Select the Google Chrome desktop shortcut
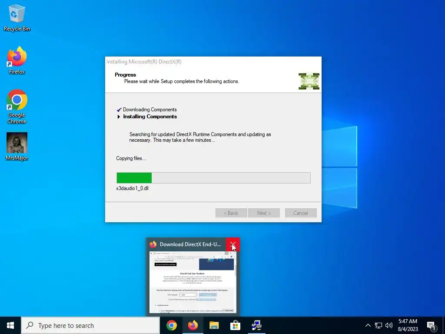 [17, 107]
